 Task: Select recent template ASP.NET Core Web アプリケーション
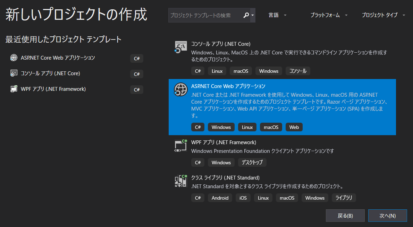[58, 58]
